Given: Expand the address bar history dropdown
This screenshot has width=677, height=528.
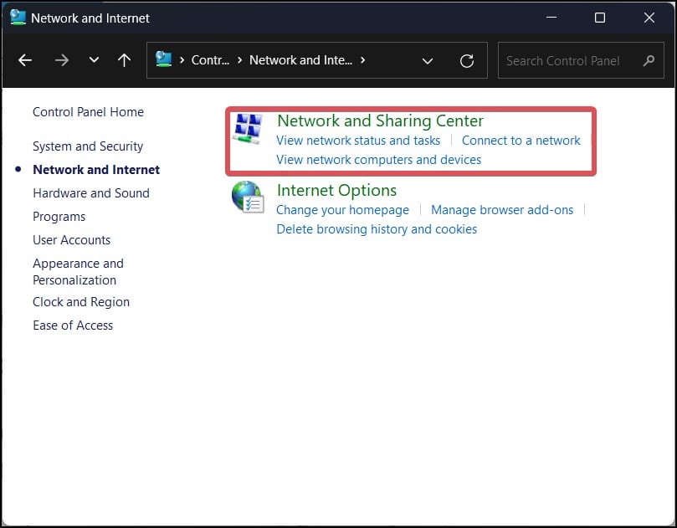Looking at the screenshot, I should tap(428, 61).
